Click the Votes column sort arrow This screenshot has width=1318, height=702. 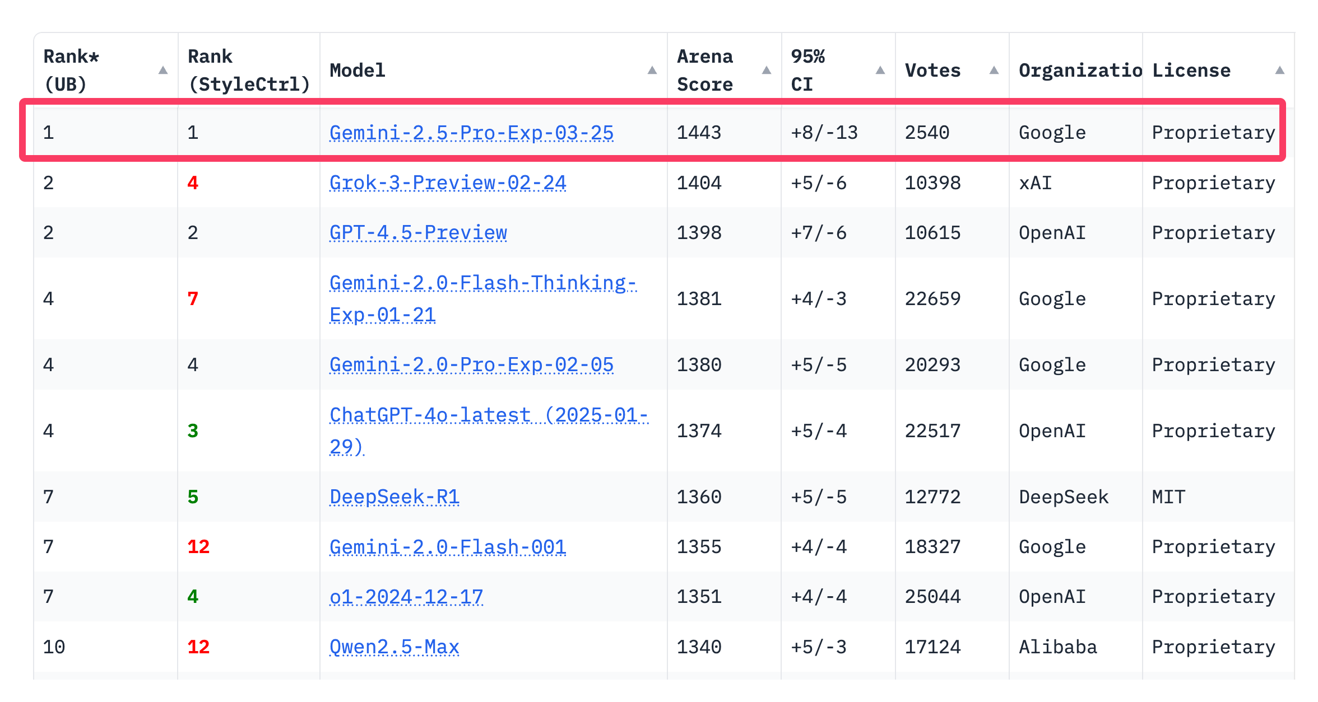(x=994, y=71)
